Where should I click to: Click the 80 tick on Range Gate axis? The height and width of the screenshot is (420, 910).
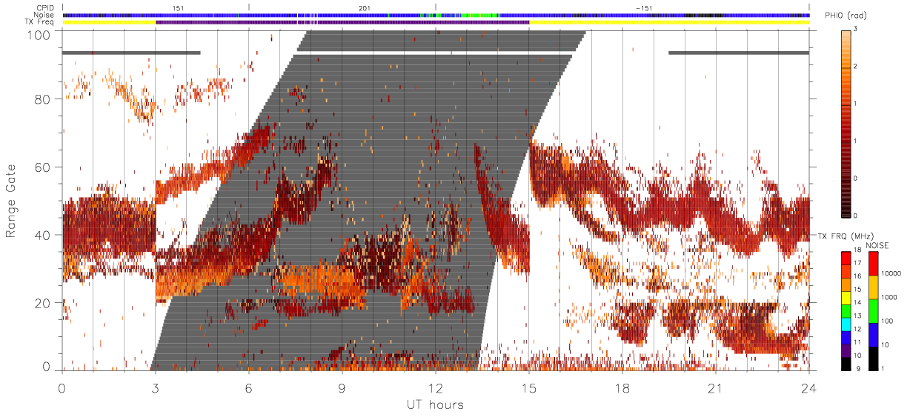tap(41, 99)
